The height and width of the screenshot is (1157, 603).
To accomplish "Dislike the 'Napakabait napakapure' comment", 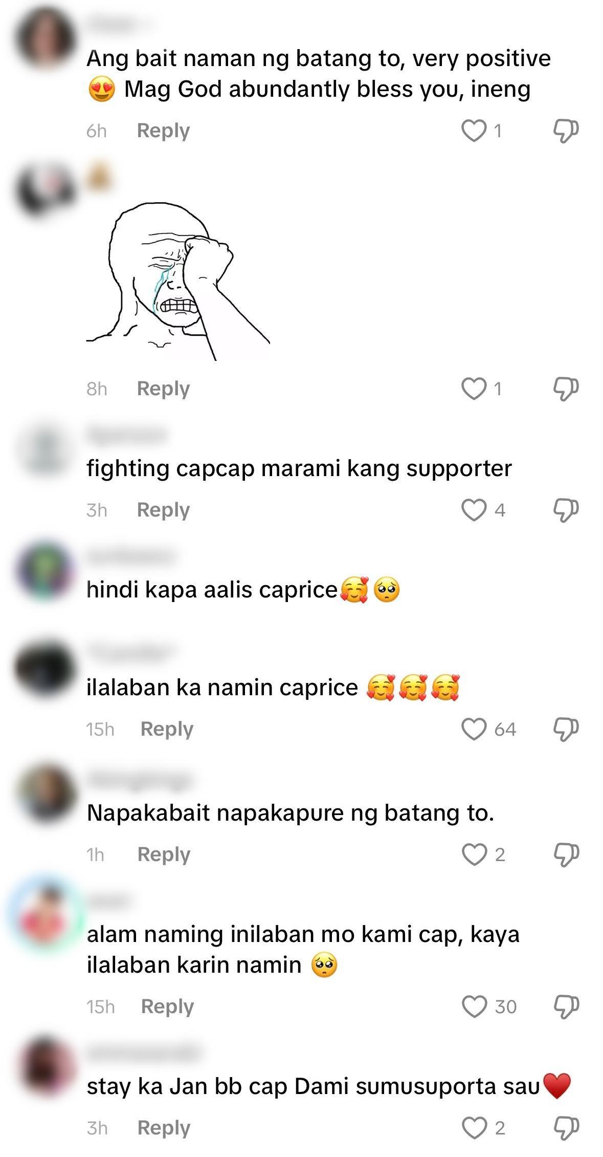I will (x=566, y=855).
